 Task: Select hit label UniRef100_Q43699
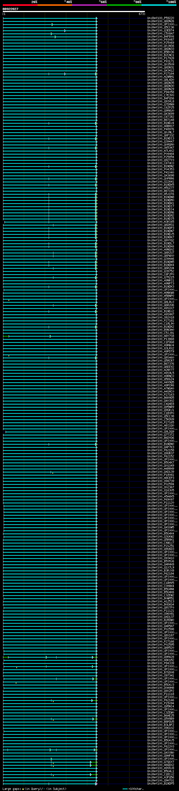[161, 114]
